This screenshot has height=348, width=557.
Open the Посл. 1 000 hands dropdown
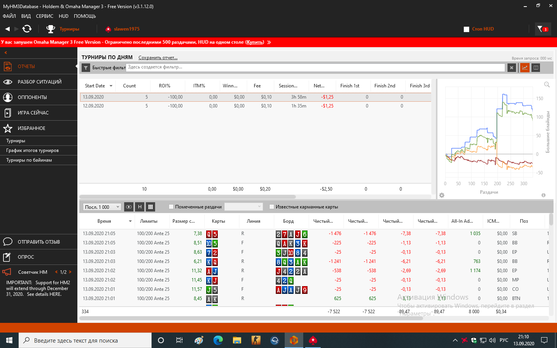tap(102, 207)
